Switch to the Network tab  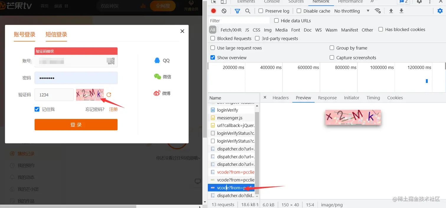(x=321, y=1)
